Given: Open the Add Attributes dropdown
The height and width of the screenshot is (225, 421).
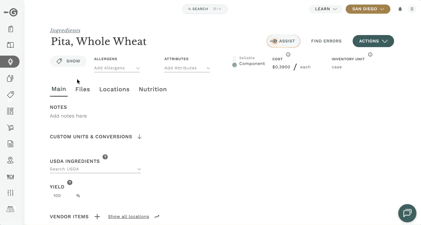Looking at the screenshot, I should [x=187, y=68].
